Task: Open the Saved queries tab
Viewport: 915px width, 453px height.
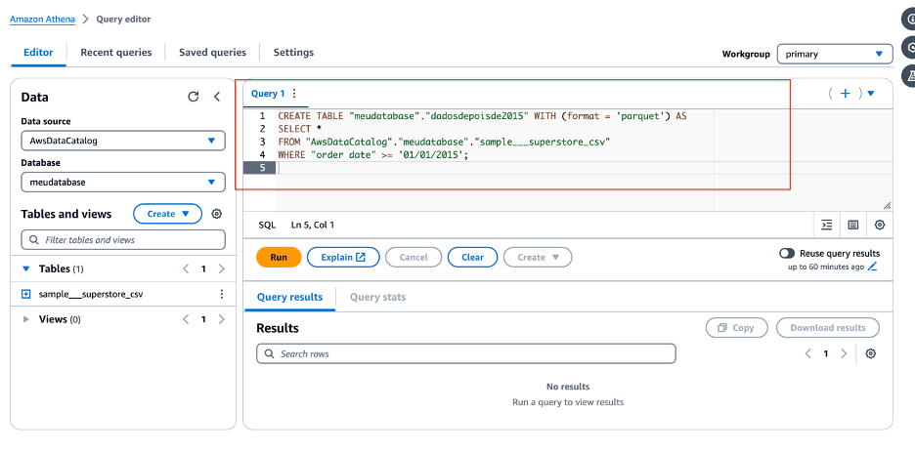Action: [212, 53]
